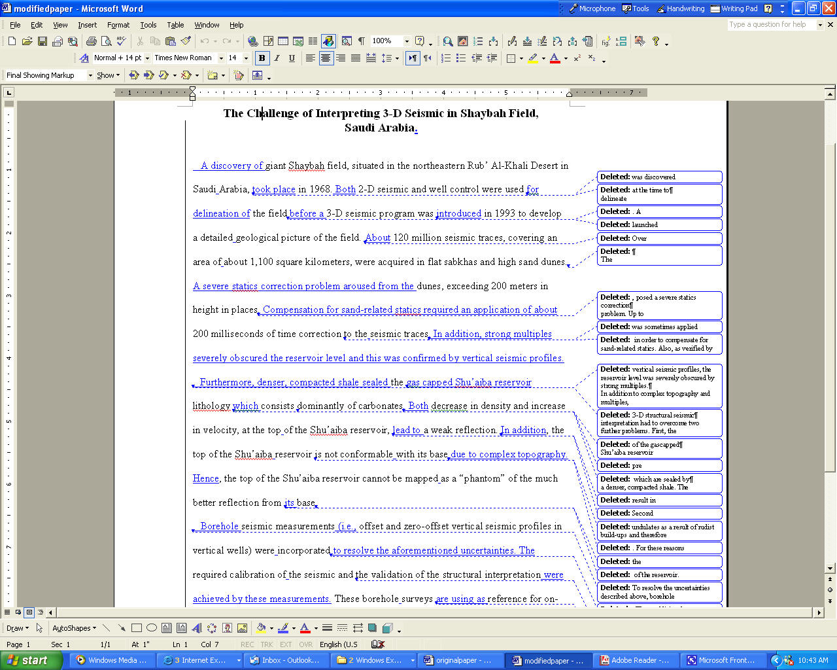Accept the selected change
Screen dimensions: 837x670
pos(164,75)
